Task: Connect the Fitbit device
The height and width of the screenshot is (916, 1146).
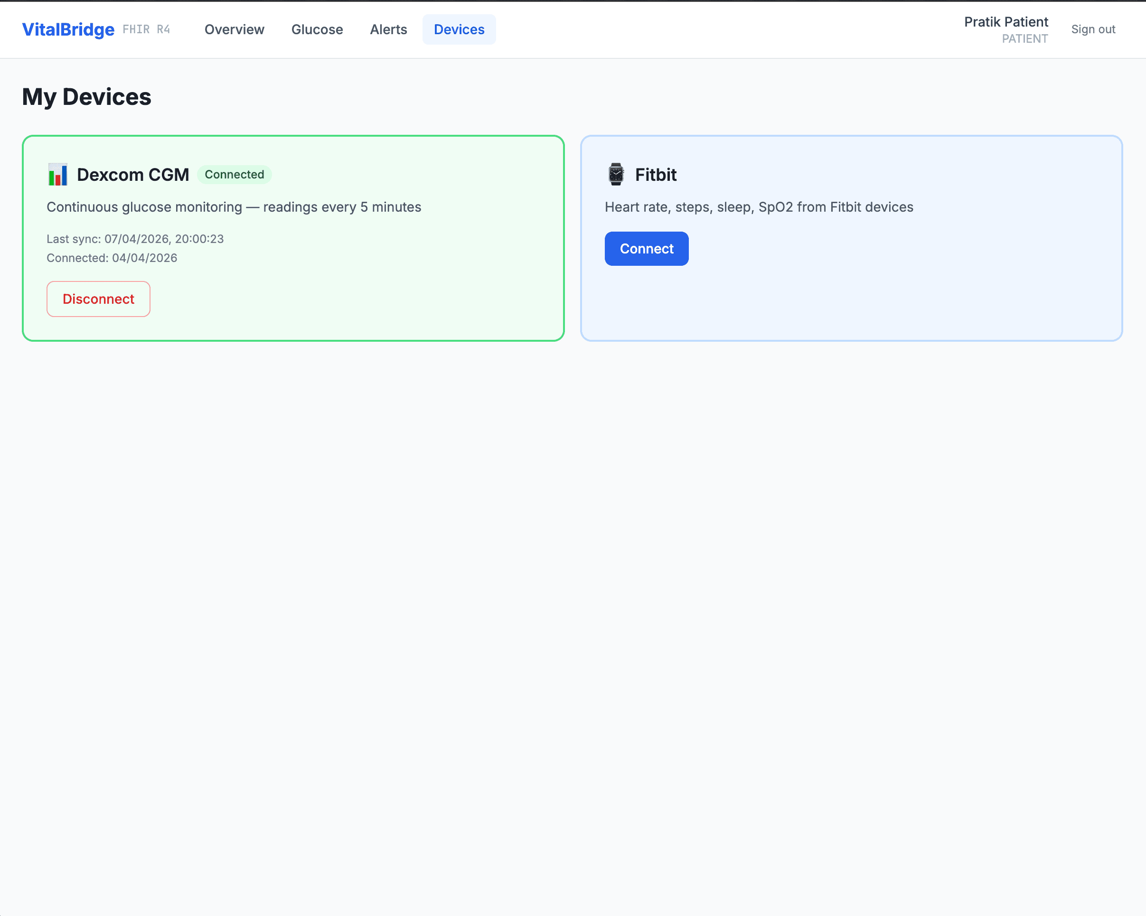Action: [647, 249]
